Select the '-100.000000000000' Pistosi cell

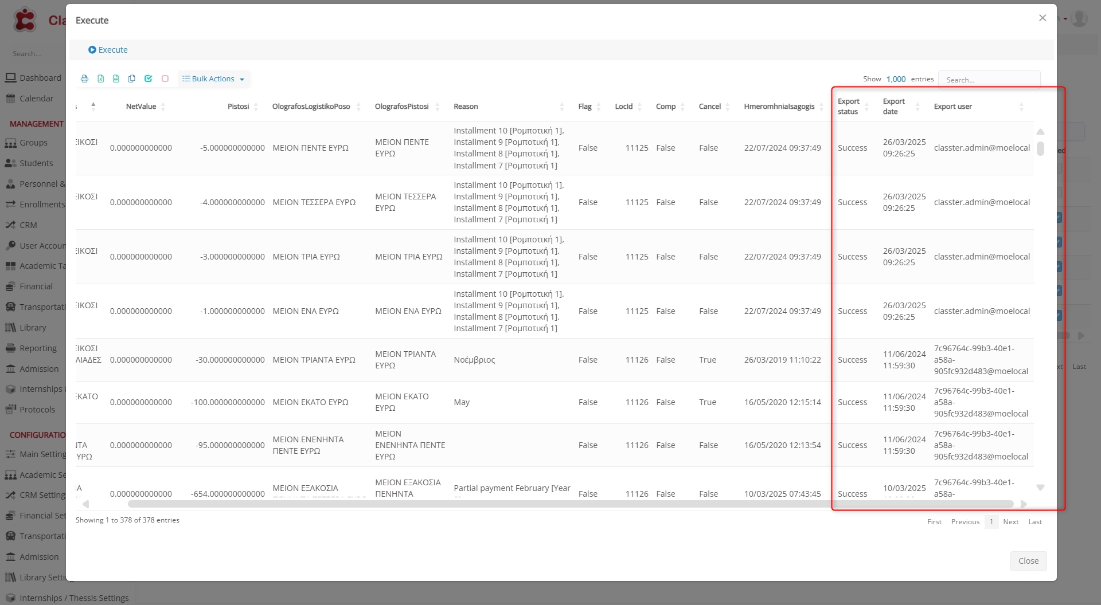tap(228, 402)
